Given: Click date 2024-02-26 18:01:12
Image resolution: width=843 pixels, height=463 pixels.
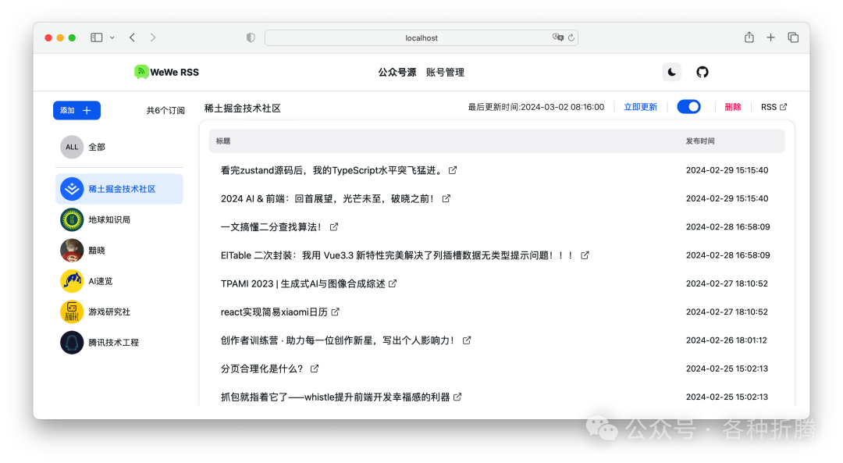Looking at the screenshot, I should pyautogui.click(x=727, y=340).
